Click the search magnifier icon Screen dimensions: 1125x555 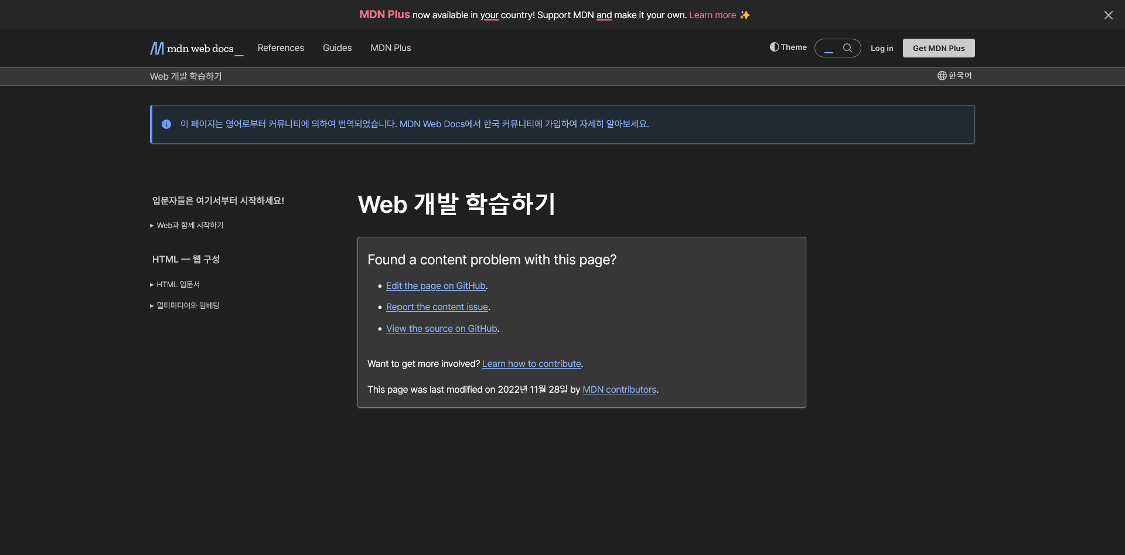pos(848,48)
